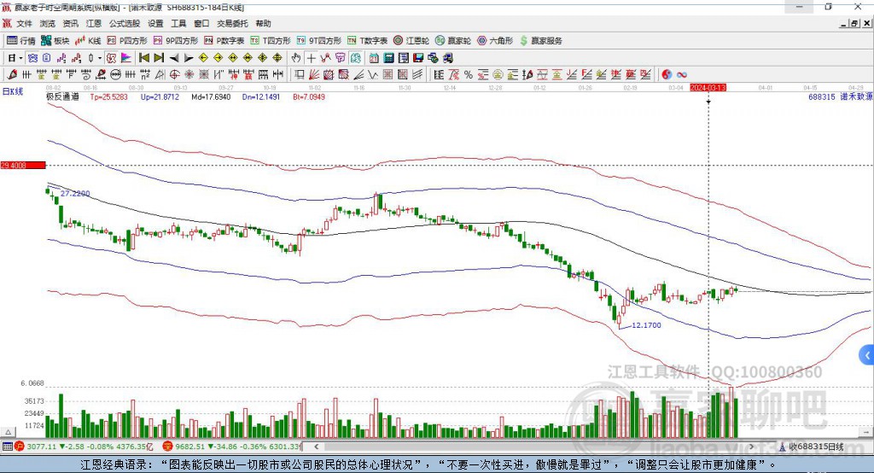This screenshot has height=473, width=874.
Task: Click the red 29.4008 price label
Action: pos(23,165)
